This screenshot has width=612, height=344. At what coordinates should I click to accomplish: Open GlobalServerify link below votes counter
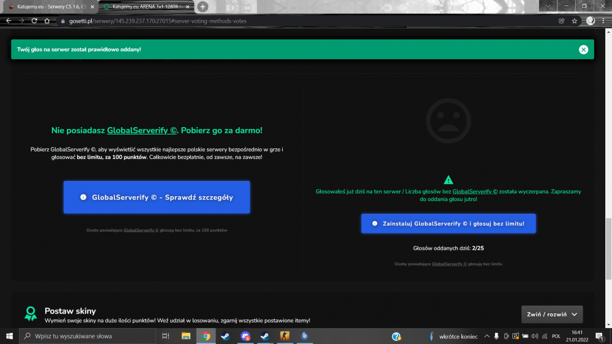point(449,264)
